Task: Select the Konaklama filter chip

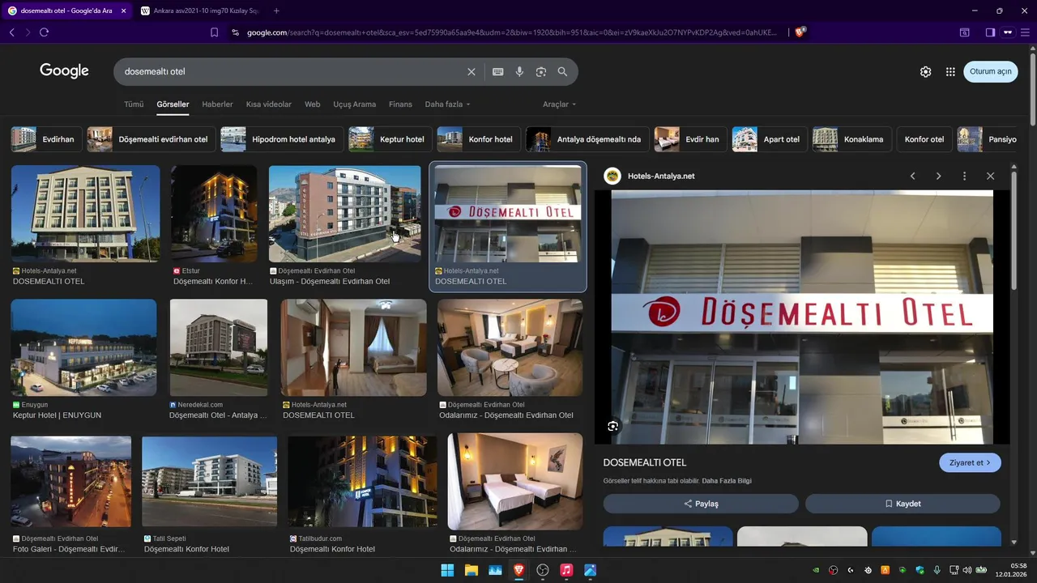Action: (851, 139)
